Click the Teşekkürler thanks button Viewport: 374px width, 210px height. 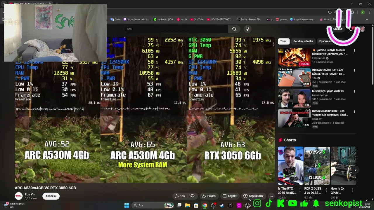(x=253, y=196)
